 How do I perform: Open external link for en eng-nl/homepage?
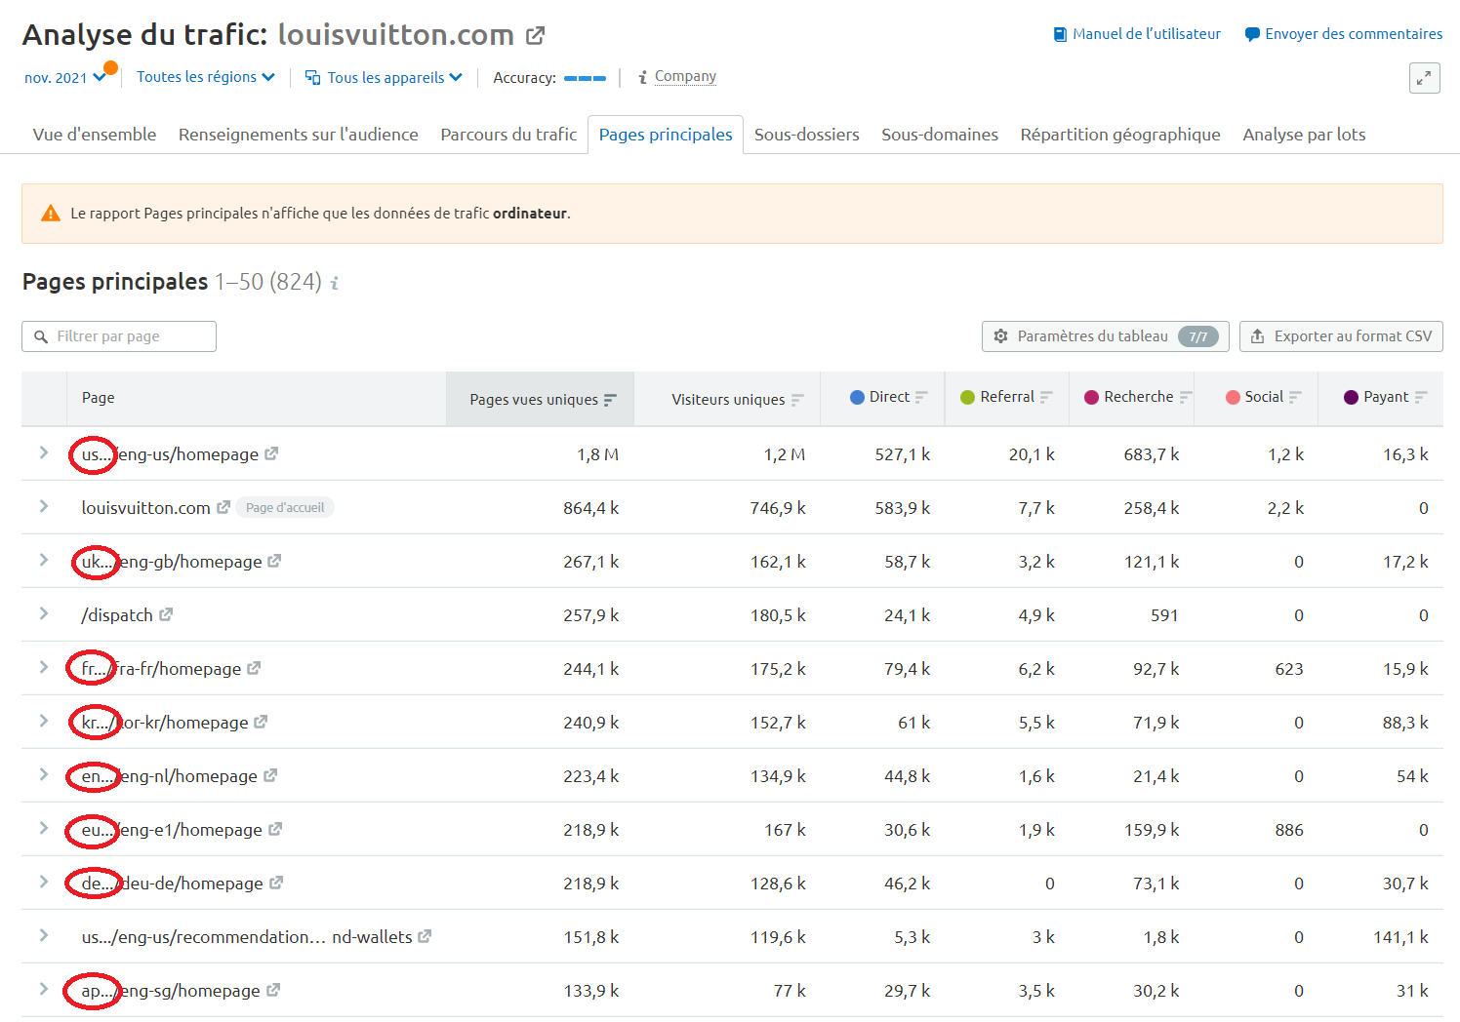[270, 775]
